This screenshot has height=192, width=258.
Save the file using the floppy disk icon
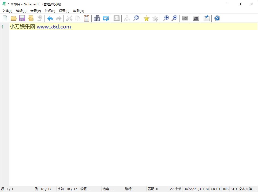pyautogui.click(x=22, y=18)
